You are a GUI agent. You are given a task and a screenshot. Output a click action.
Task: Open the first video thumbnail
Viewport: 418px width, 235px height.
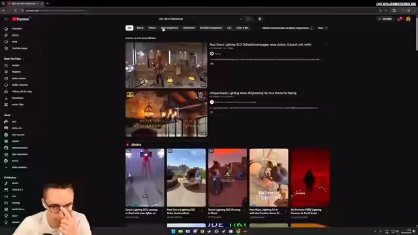pos(167,65)
